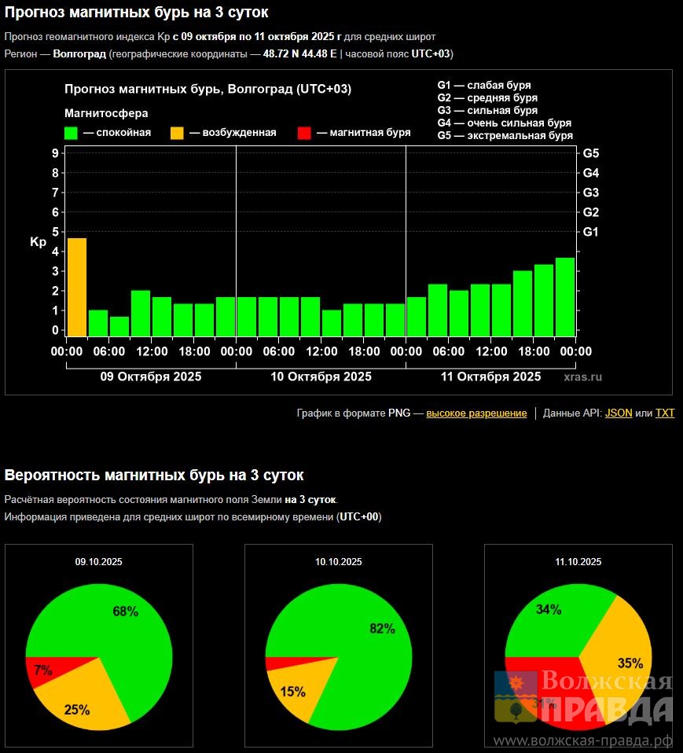Select the last tallest green bar on 11 October
The image size is (683, 753).
[x=564, y=296]
